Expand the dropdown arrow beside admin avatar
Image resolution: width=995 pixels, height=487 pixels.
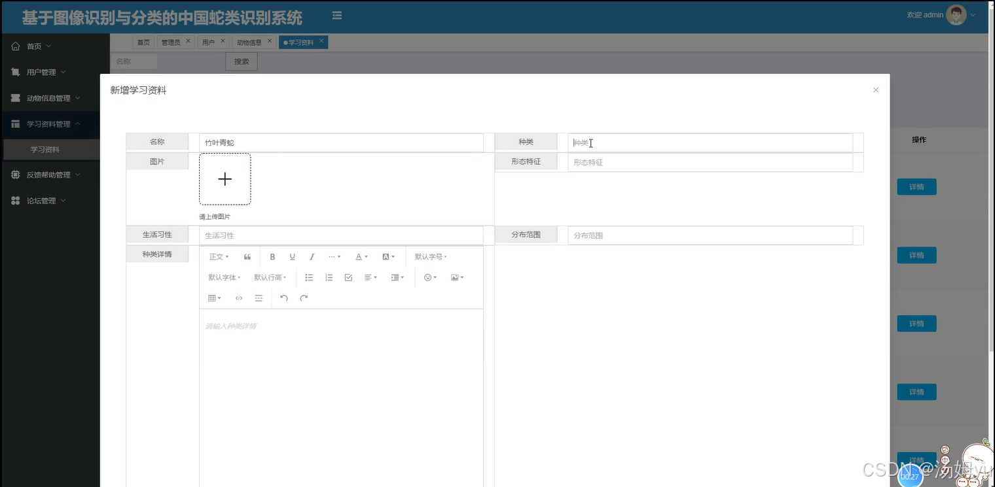973,15
